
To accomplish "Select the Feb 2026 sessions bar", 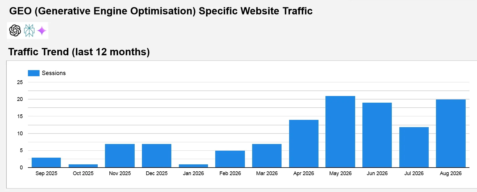I will tap(230, 159).
